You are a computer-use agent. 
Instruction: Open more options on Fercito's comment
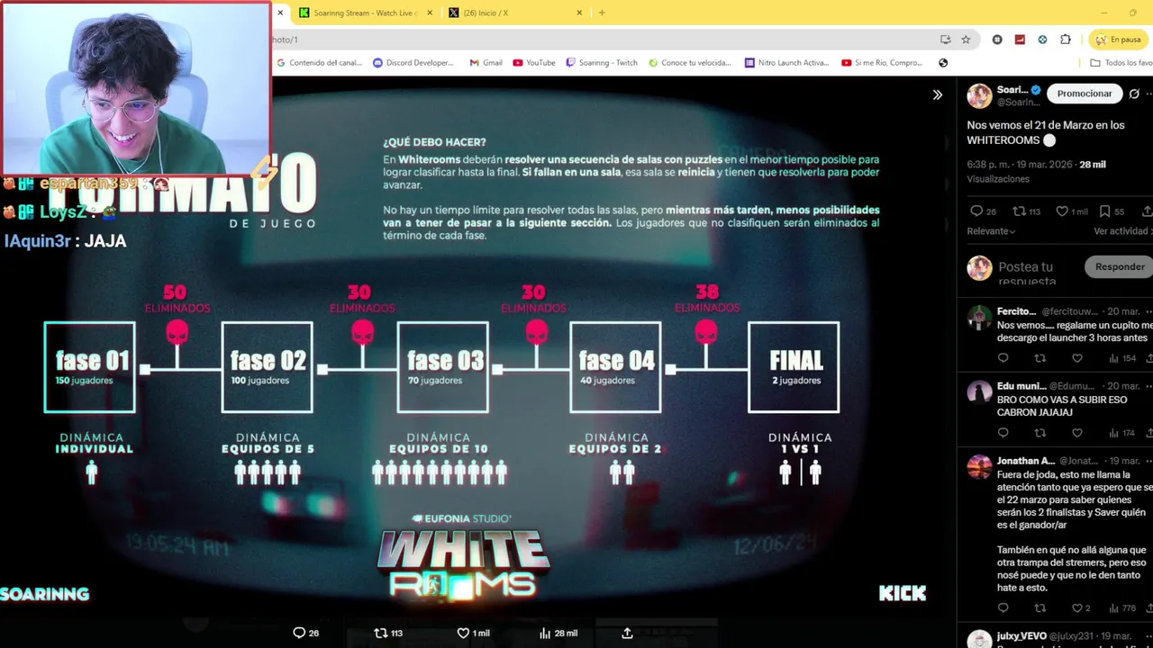pyautogui.click(x=1148, y=311)
